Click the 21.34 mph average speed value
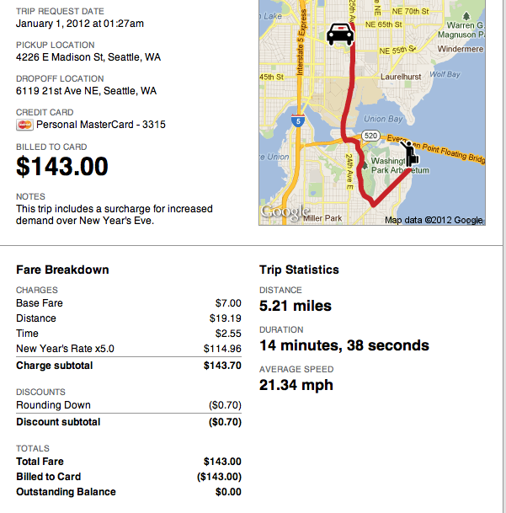The height and width of the screenshot is (513, 506). (x=296, y=385)
